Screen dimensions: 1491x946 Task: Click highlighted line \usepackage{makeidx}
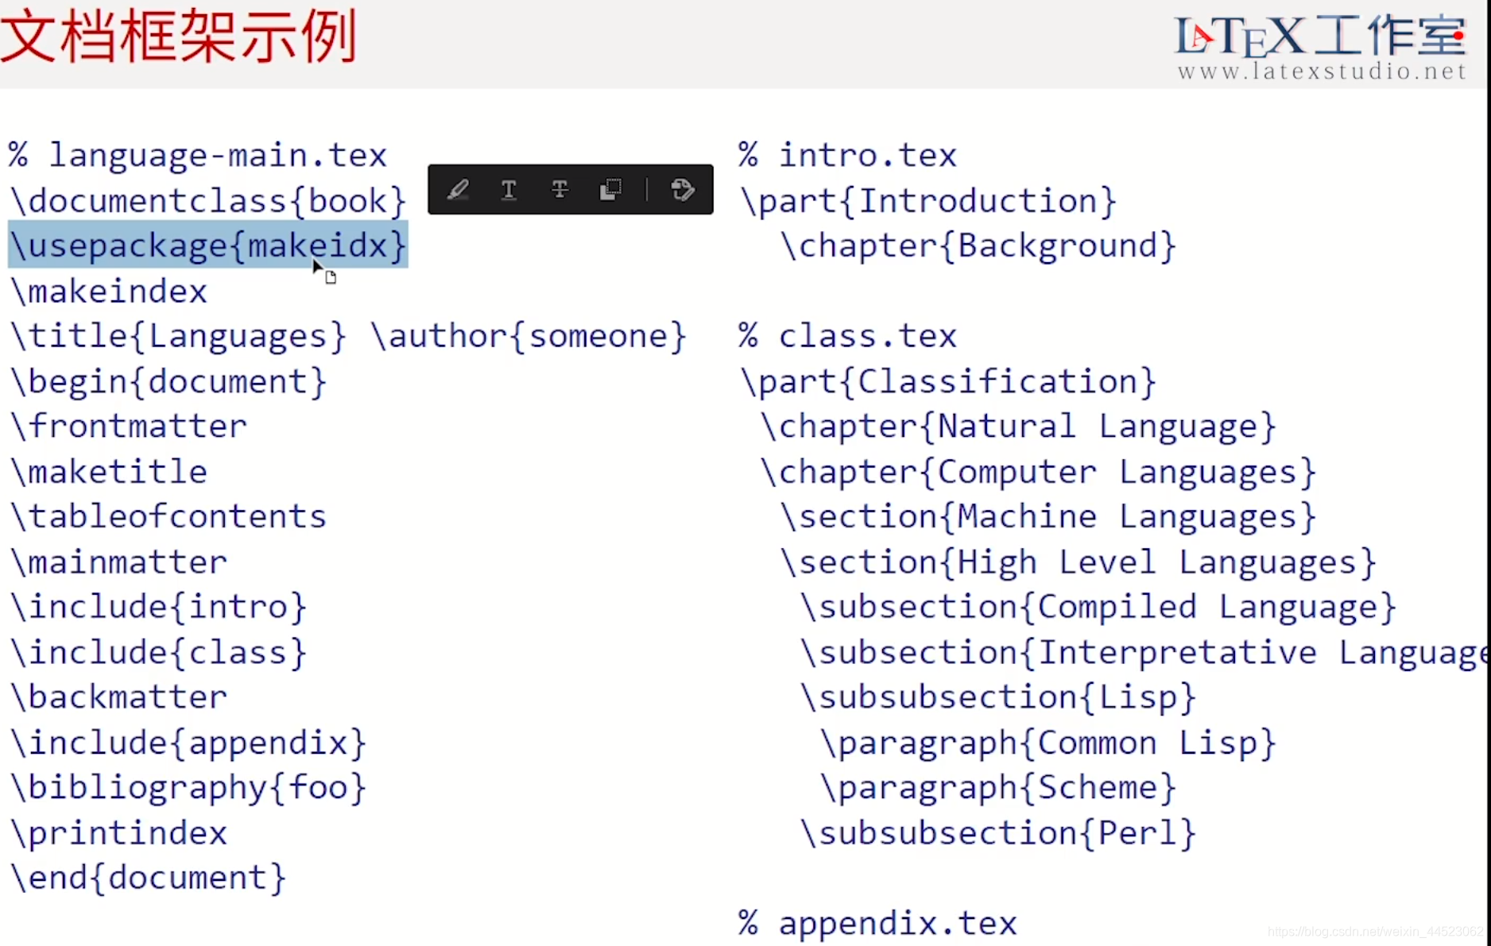tap(208, 245)
